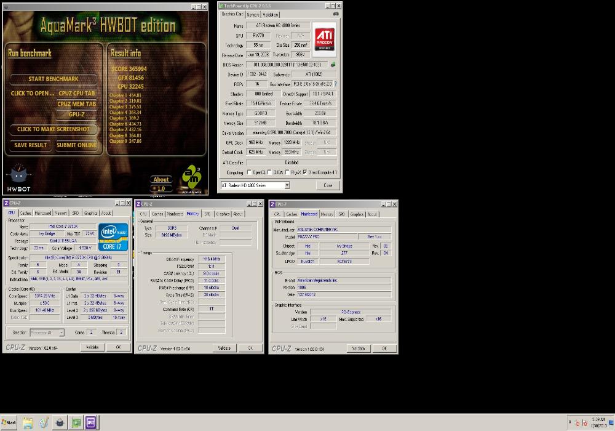
Task: Open the Start menu button
Action: point(9,423)
